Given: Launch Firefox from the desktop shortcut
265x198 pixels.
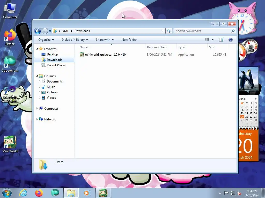Looking at the screenshot, I should (10, 37).
